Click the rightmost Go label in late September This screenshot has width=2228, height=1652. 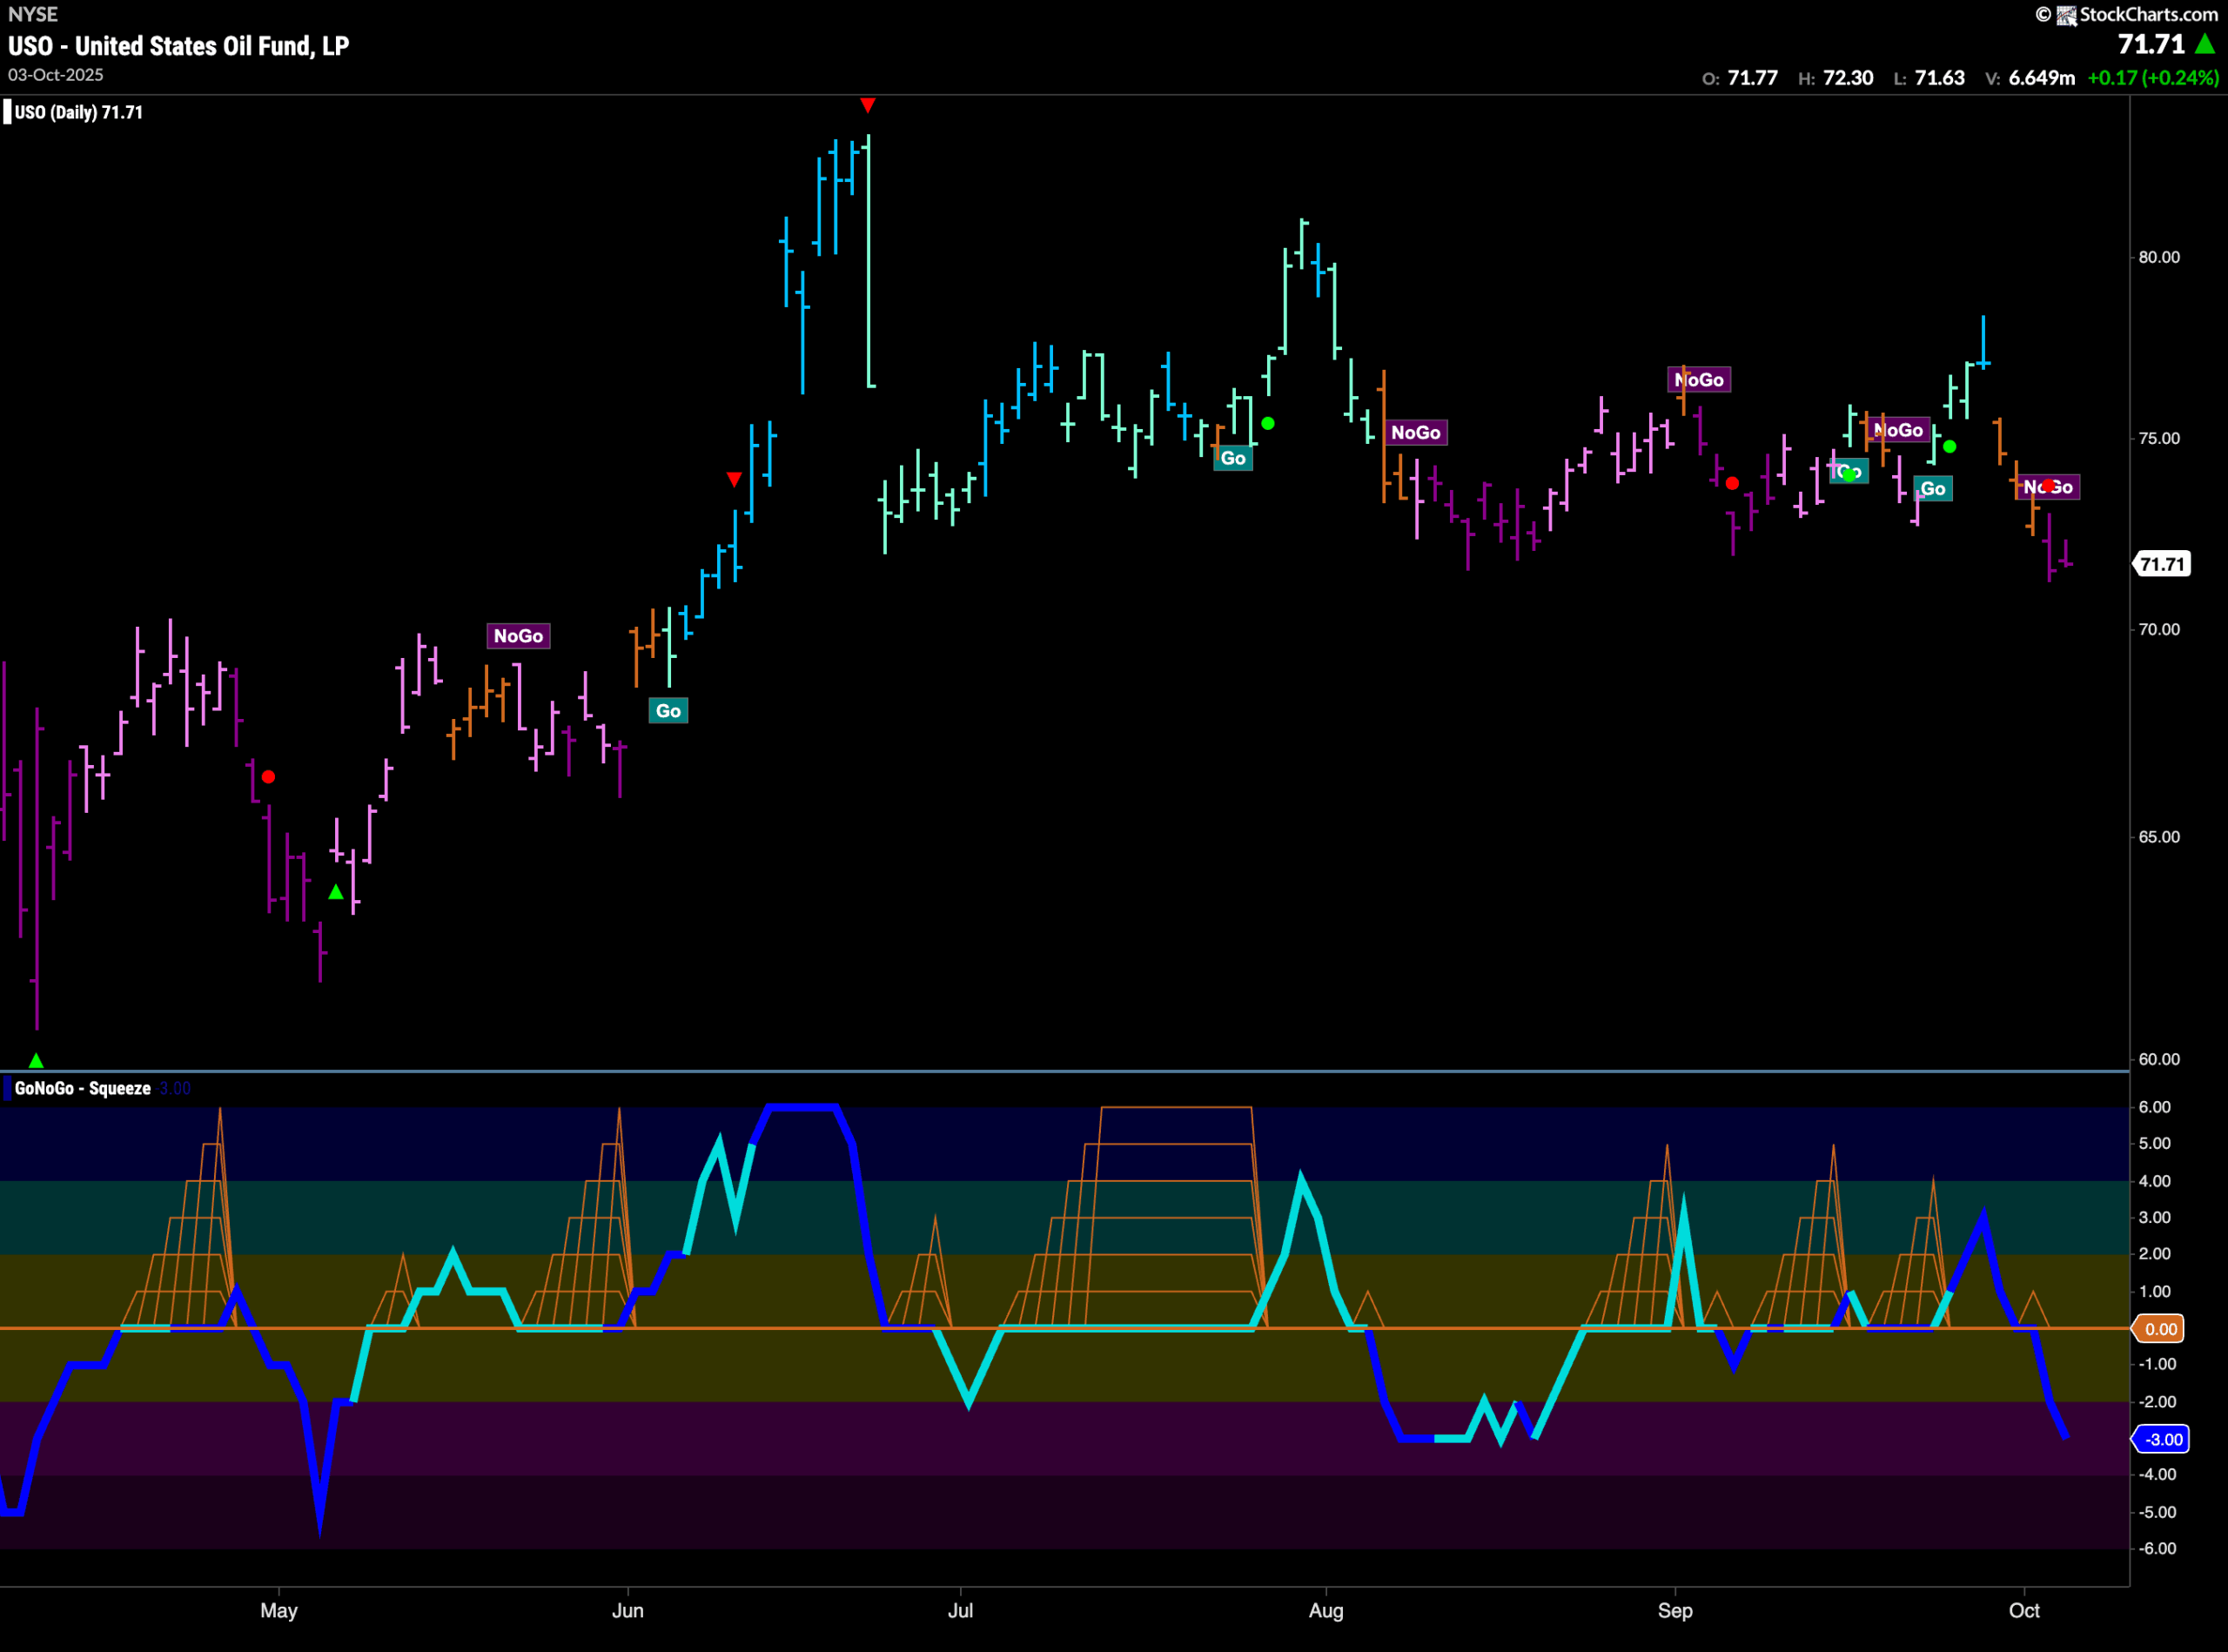tap(1933, 489)
